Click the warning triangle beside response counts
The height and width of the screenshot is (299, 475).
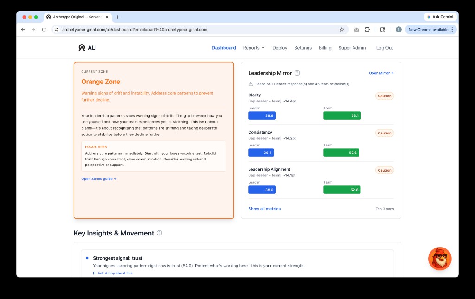click(250, 84)
